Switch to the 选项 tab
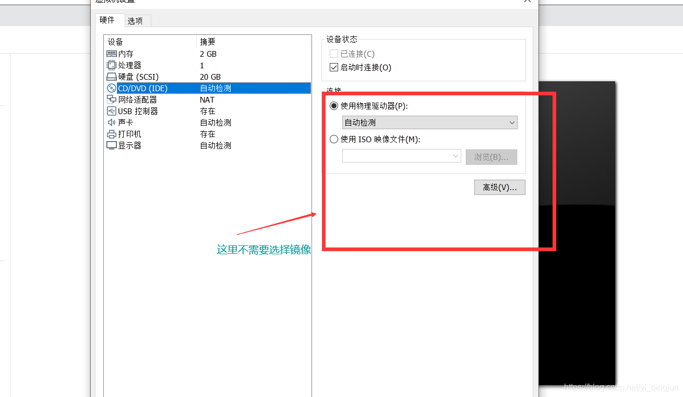 pos(136,20)
